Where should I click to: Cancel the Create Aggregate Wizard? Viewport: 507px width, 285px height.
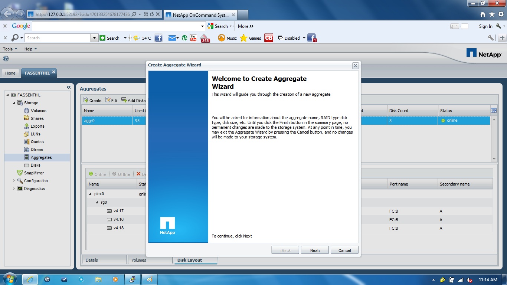pyautogui.click(x=344, y=250)
